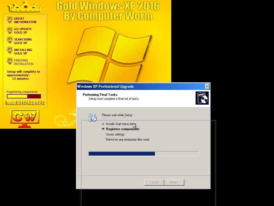Image resolution: width=274 pixels, height=206 pixels.
Task: Click the '12 minutes' remaining time text
Action: [x=20, y=79]
